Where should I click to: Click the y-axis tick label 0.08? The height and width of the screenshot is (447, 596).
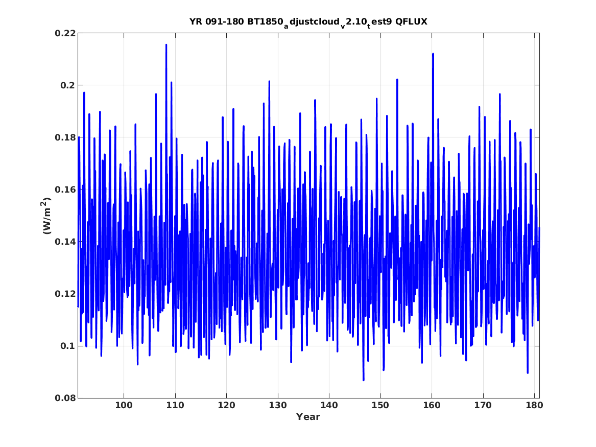click(65, 398)
